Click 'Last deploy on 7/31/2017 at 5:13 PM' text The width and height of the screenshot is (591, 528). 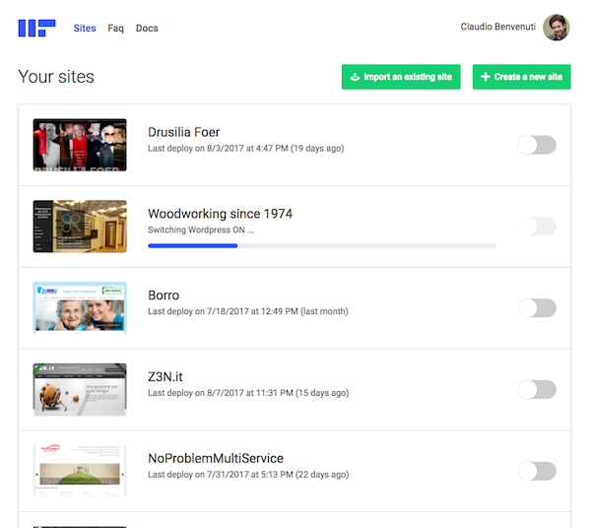[x=221, y=475]
